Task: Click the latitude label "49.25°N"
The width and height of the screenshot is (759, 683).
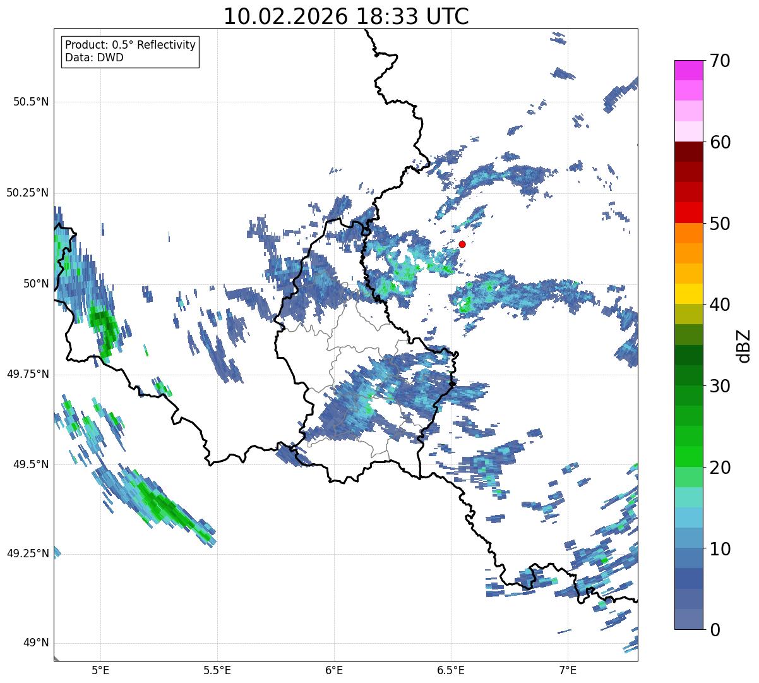Action: (x=27, y=553)
